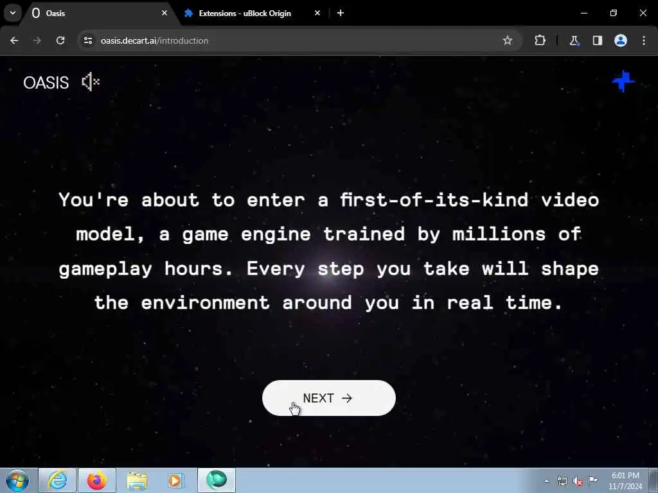Toggle the Oasis sound mute icon
The width and height of the screenshot is (658, 493).
pyautogui.click(x=91, y=82)
